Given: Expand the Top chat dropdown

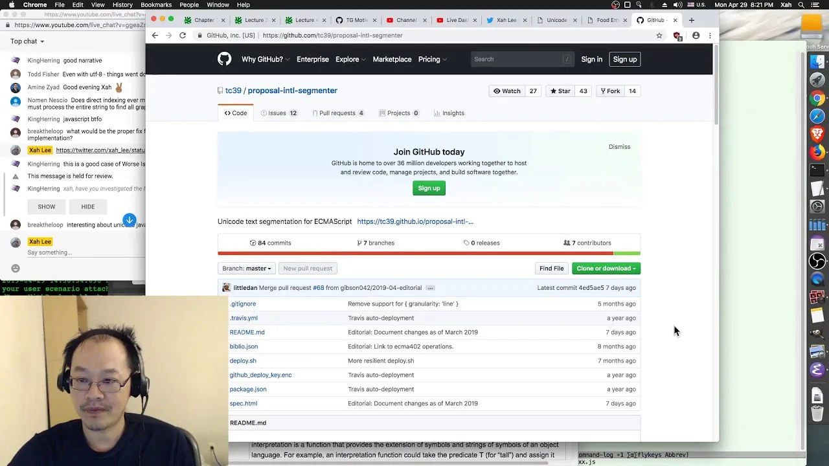Looking at the screenshot, I should 27,41.
